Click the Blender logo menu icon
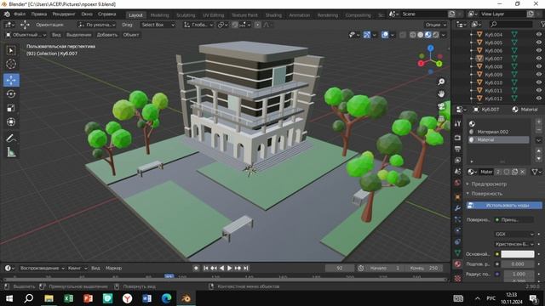Viewport: 545px width, 306px height. (7, 14)
